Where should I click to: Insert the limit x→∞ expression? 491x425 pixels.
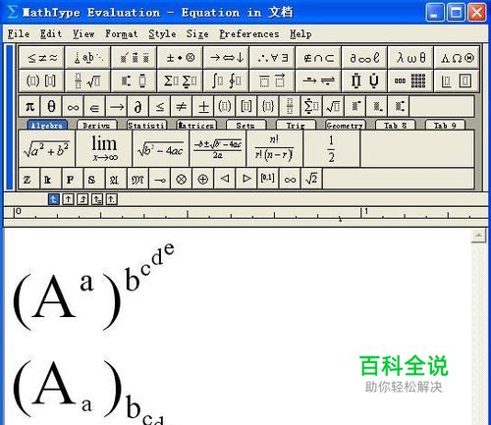pyautogui.click(x=104, y=148)
